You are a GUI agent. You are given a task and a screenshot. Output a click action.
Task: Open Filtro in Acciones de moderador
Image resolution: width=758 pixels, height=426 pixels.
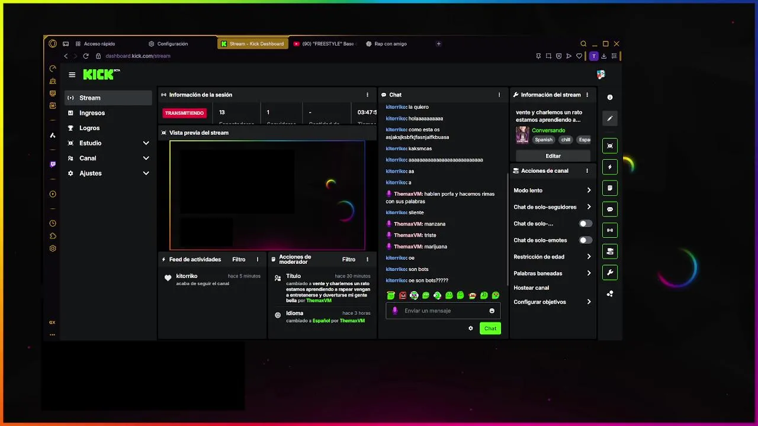[349, 259]
